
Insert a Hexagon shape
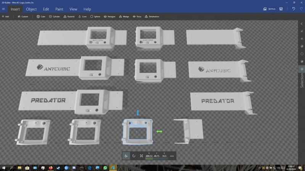[x=109, y=17]
